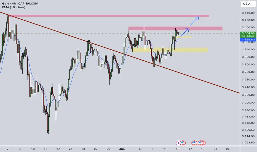The image size is (257, 152).
Task: Click date label 19 on time axis
Action: click(203, 149)
